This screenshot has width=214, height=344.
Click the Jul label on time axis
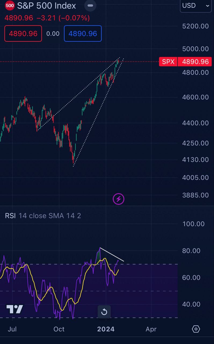pyautogui.click(x=12, y=329)
